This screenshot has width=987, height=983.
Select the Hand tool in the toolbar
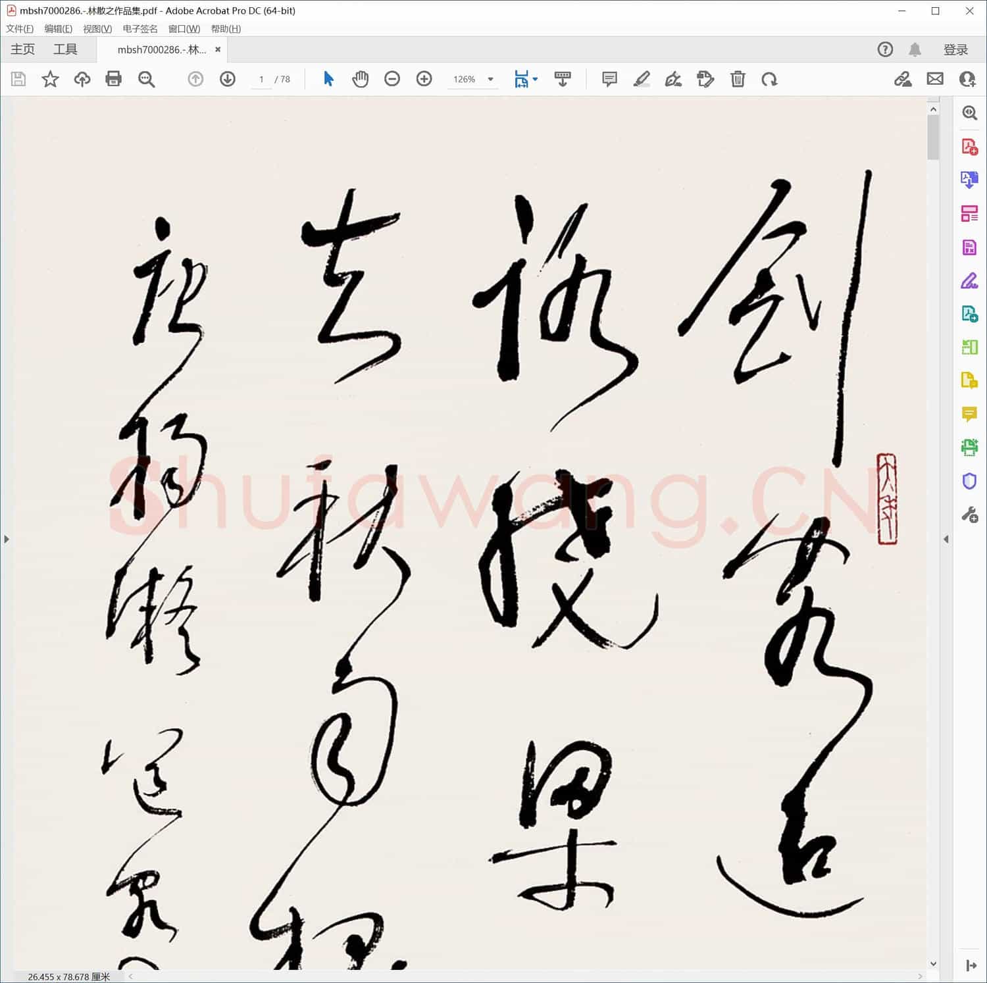tap(360, 79)
